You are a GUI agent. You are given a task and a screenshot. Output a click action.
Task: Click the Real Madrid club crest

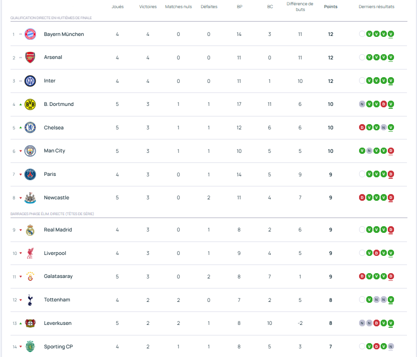(30, 230)
